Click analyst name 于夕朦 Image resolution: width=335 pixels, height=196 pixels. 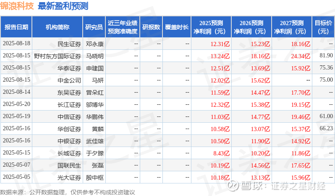coord(95,153)
